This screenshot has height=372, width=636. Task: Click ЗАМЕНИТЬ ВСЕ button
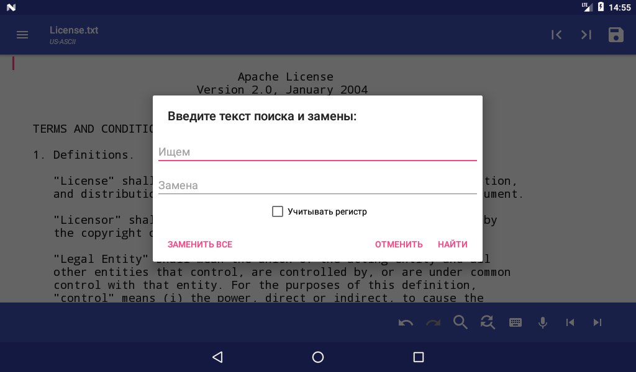(200, 244)
